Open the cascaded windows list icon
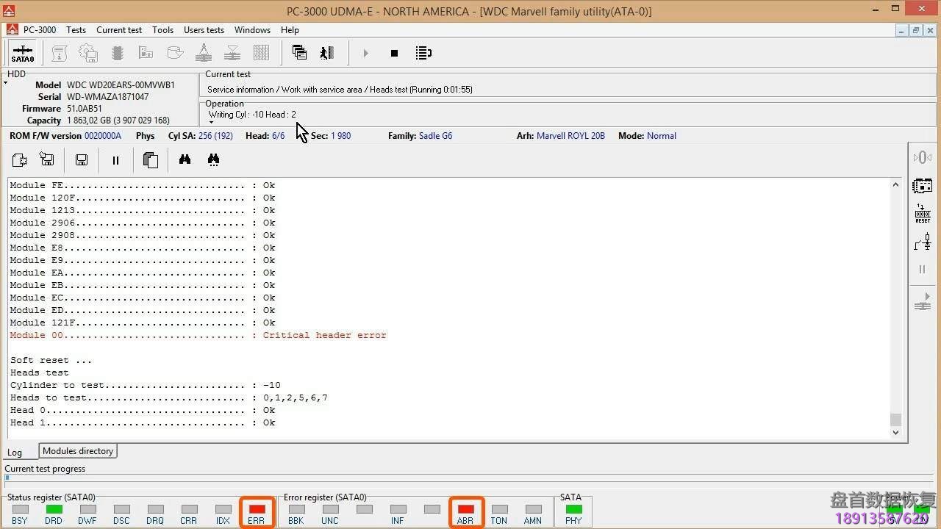941x529 pixels. (299, 53)
